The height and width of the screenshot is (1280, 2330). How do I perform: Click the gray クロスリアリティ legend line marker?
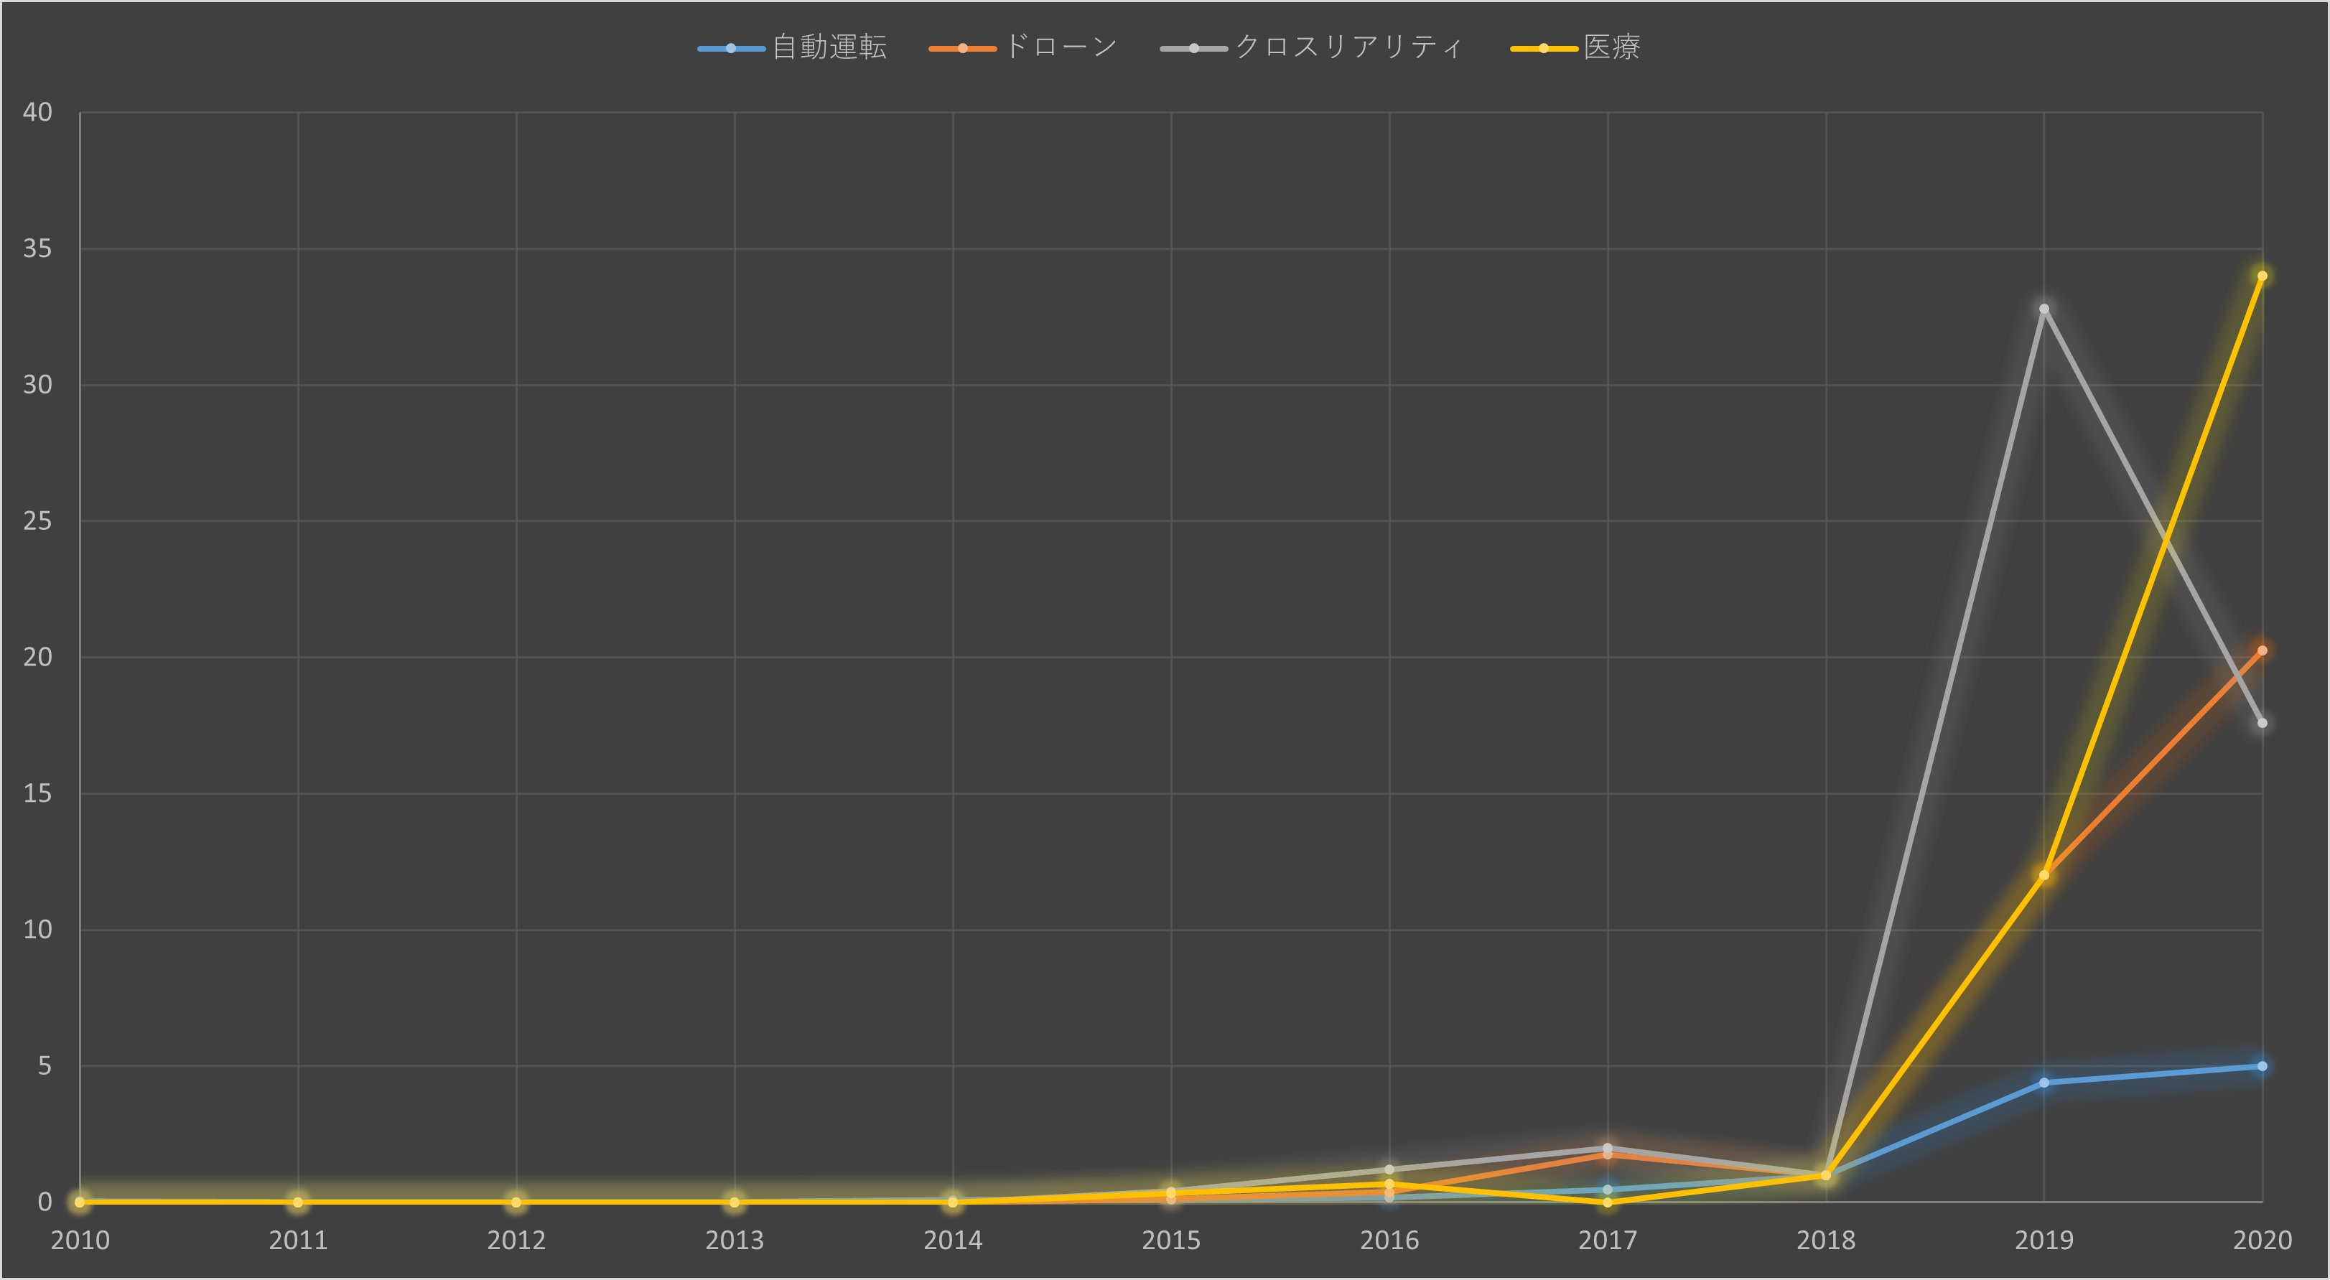(1194, 48)
